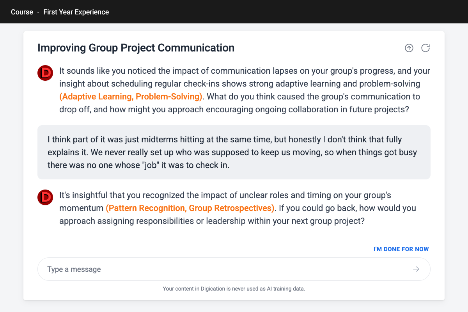468x312 pixels.
Task: Open First Year Experience breadcrumb
Action: 76,12
